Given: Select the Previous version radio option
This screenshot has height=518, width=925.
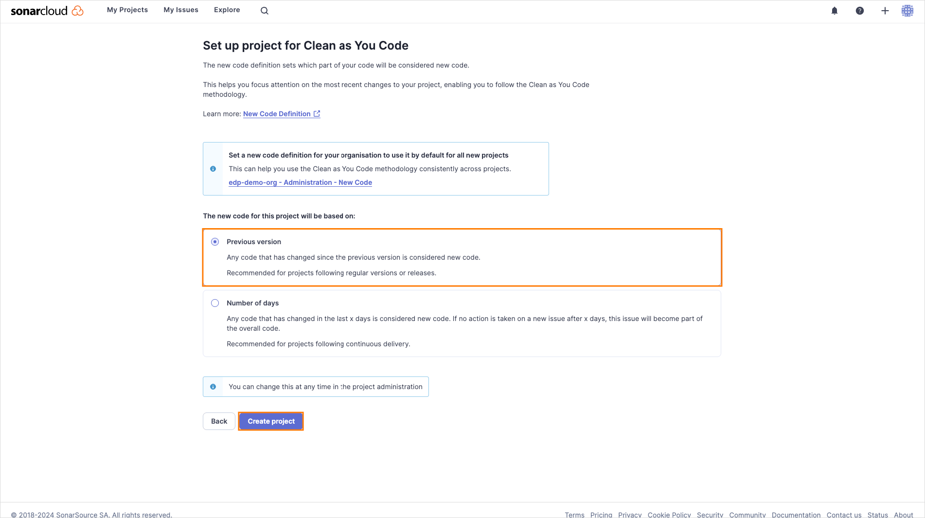Looking at the screenshot, I should (x=215, y=242).
